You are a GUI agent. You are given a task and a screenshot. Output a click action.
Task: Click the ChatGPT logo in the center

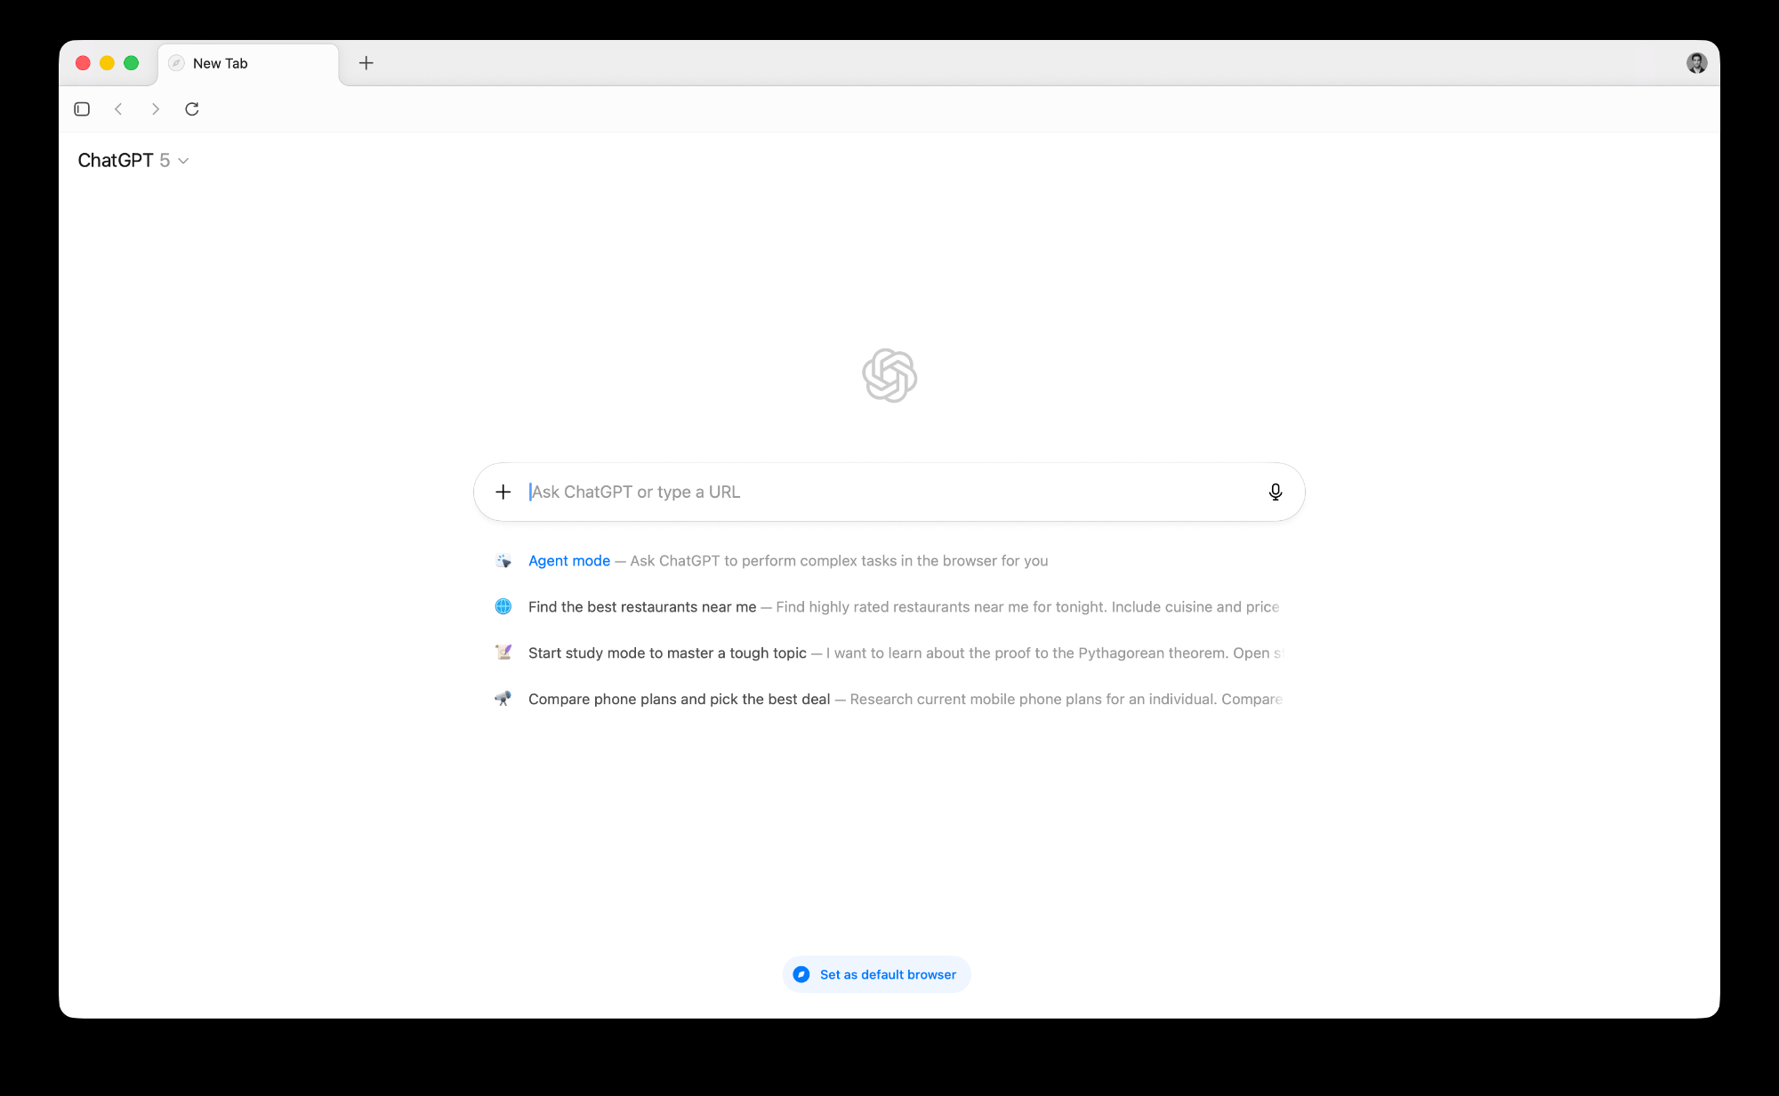pos(889,375)
